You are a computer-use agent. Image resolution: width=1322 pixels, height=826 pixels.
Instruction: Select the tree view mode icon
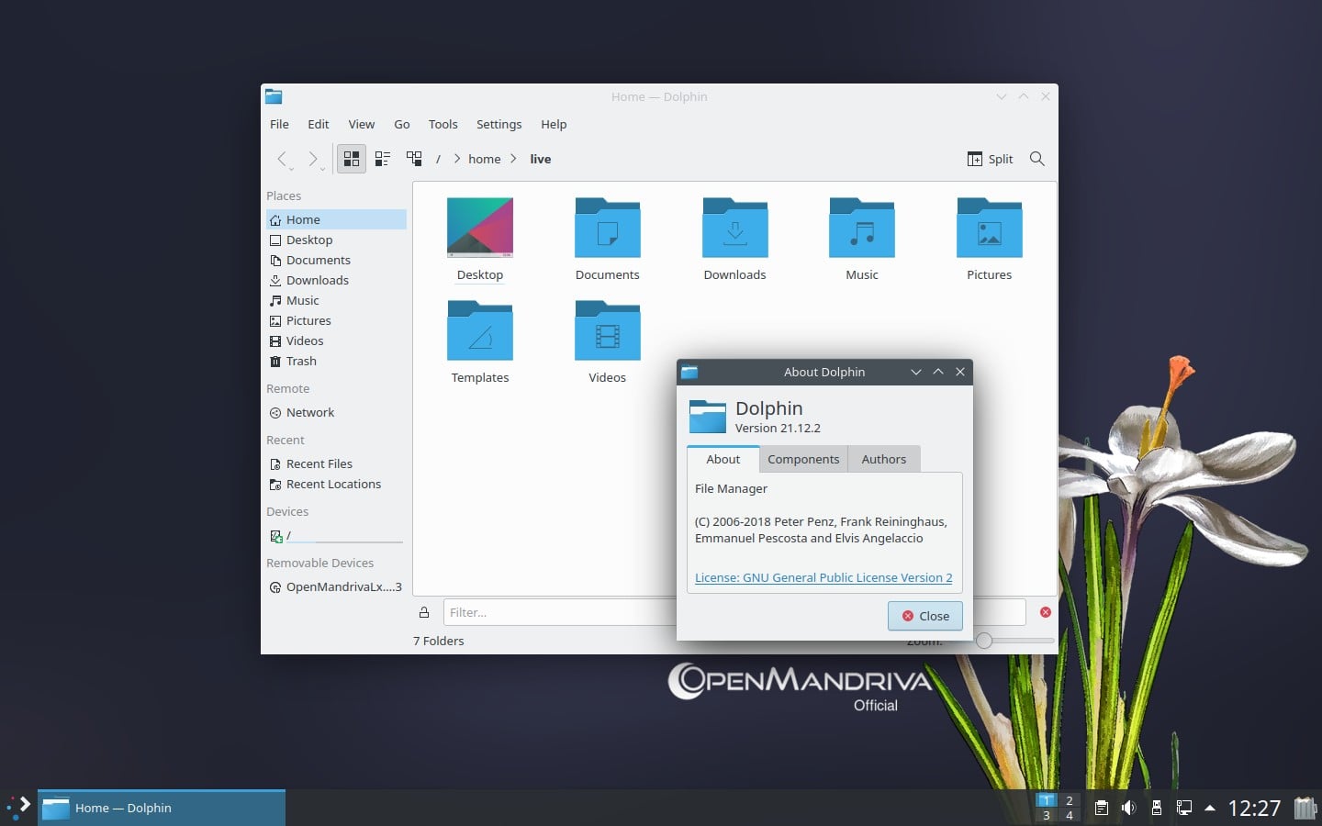point(414,158)
